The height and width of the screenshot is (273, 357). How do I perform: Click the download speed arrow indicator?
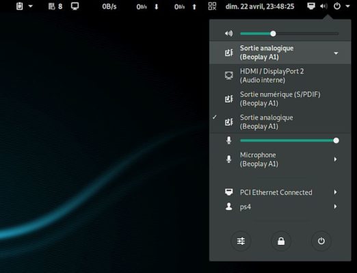(x=157, y=7)
